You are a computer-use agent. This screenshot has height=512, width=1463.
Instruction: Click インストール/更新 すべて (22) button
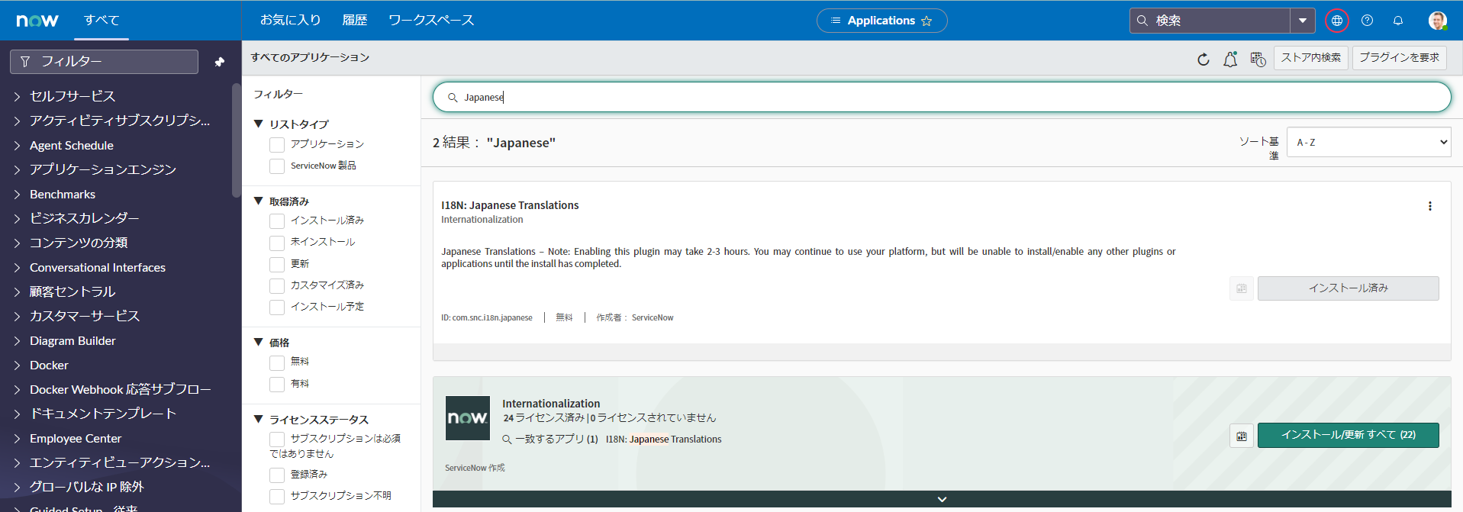pyautogui.click(x=1348, y=435)
